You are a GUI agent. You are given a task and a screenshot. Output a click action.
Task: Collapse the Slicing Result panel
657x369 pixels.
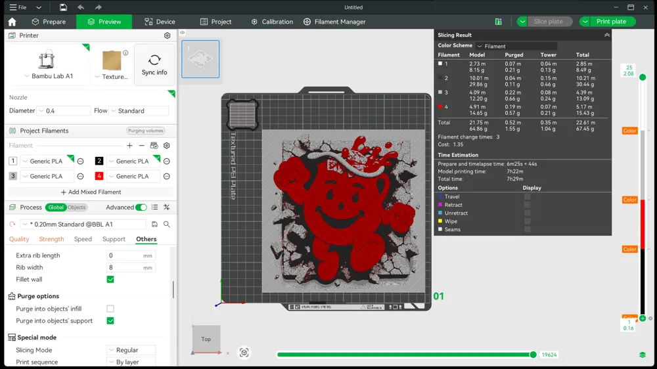click(x=606, y=35)
